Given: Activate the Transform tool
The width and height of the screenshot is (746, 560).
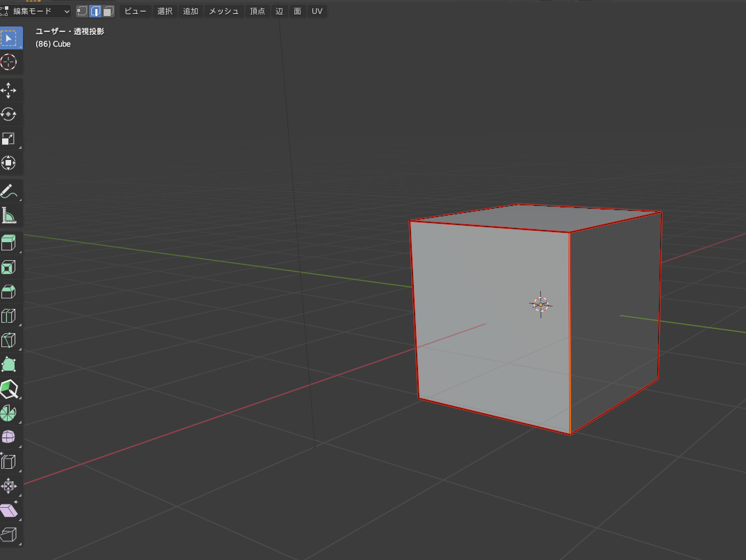Looking at the screenshot, I should pyautogui.click(x=9, y=163).
